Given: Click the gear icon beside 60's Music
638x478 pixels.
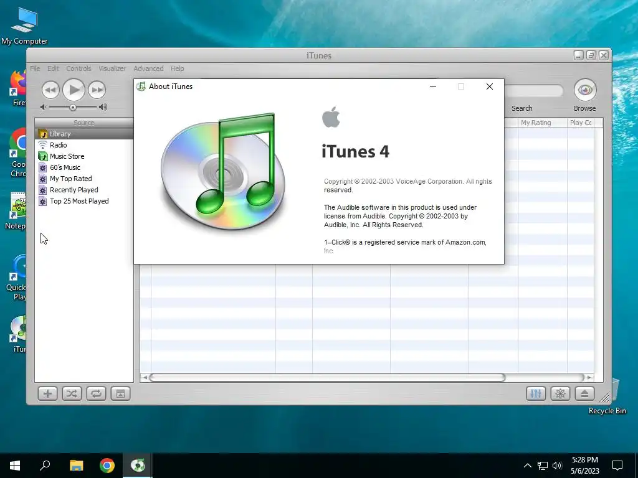Looking at the screenshot, I should 43,167.
